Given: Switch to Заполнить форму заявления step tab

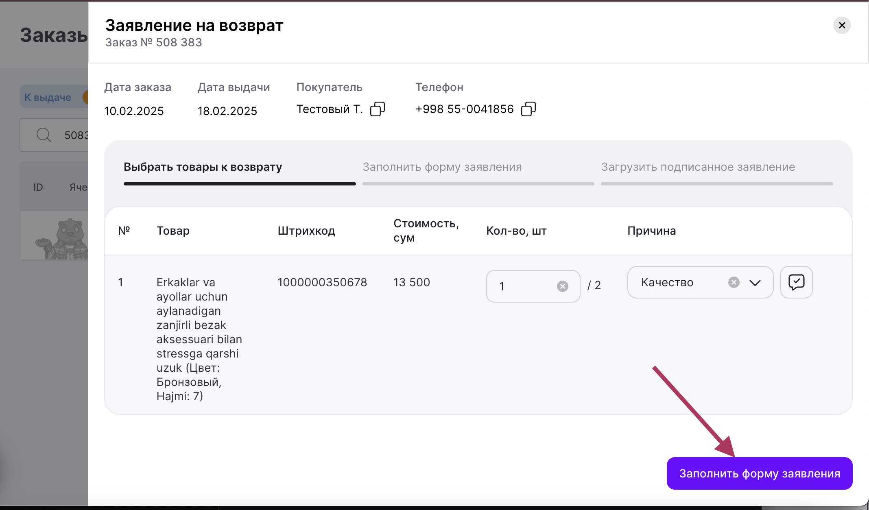Looking at the screenshot, I should coord(442,167).
